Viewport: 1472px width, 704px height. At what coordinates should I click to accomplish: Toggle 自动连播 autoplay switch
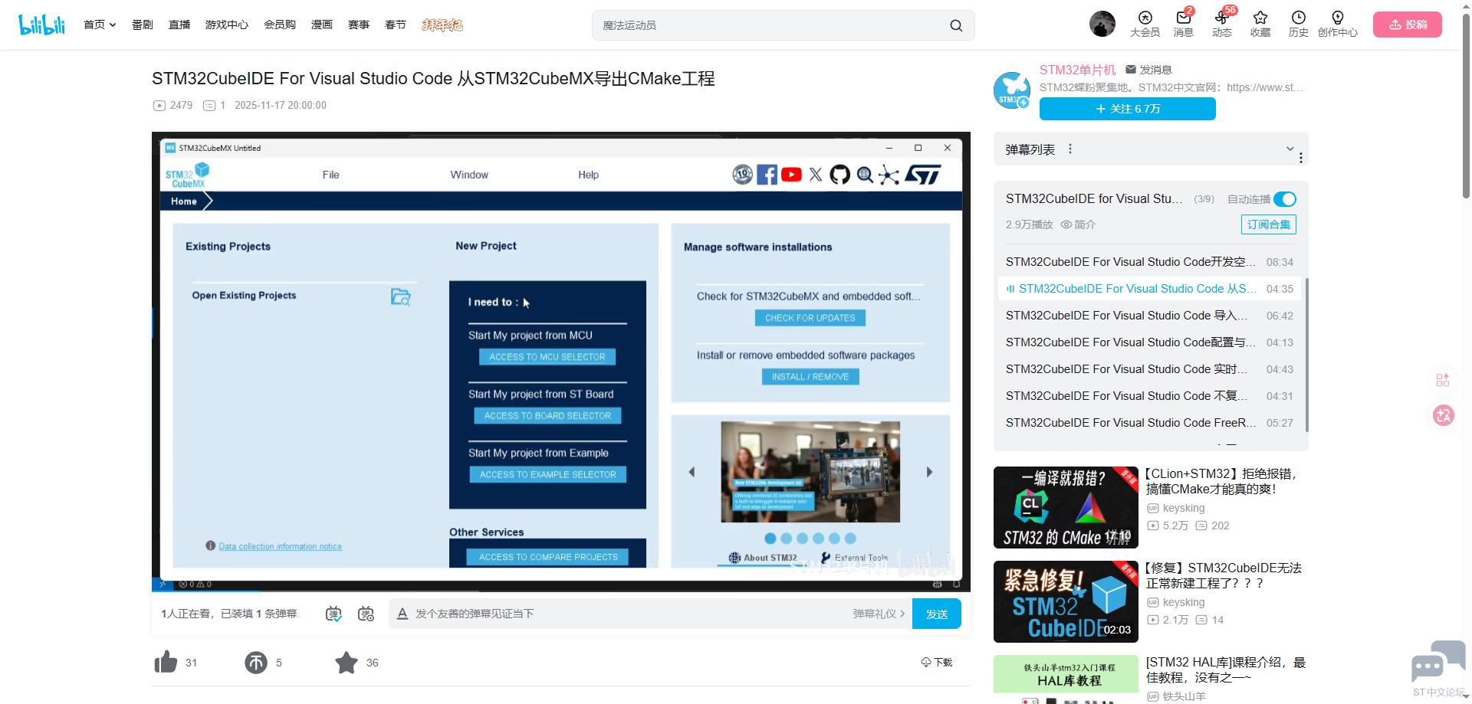(x=1285, y=199)
